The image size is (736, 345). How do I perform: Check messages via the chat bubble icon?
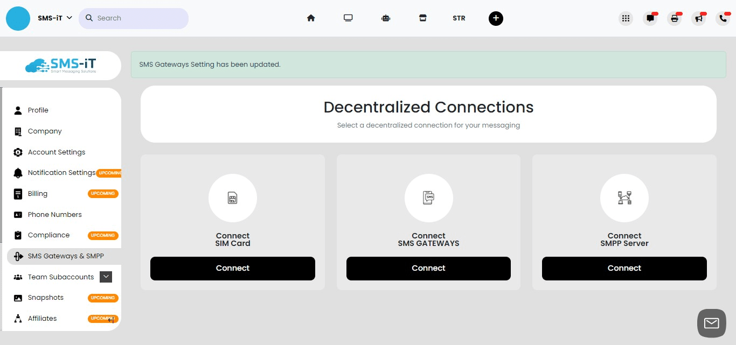pos(650,18)
